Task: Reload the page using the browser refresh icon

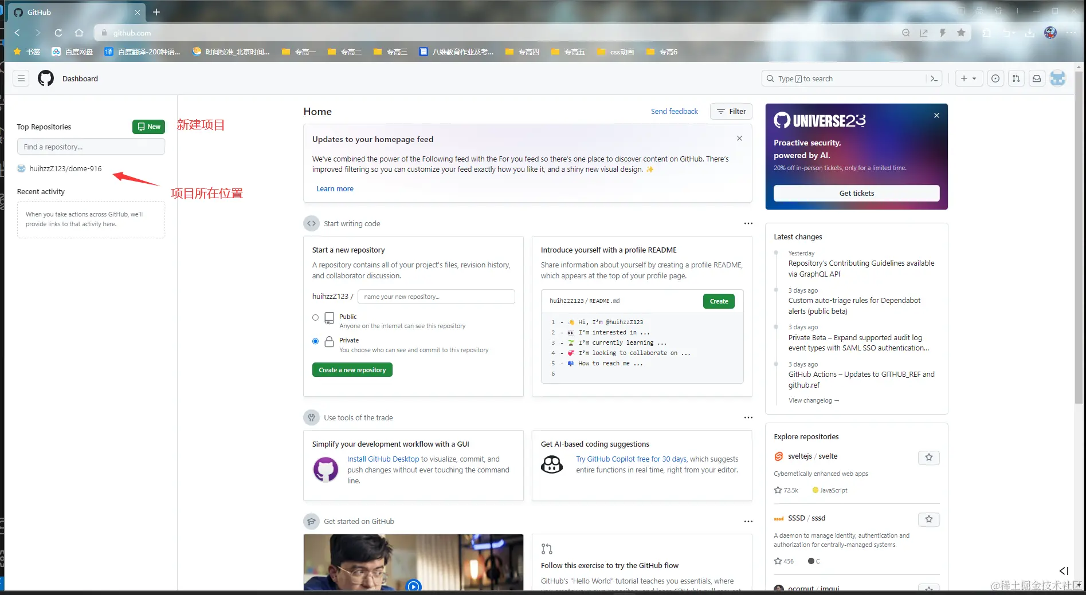Action: [x=58, y=33]
